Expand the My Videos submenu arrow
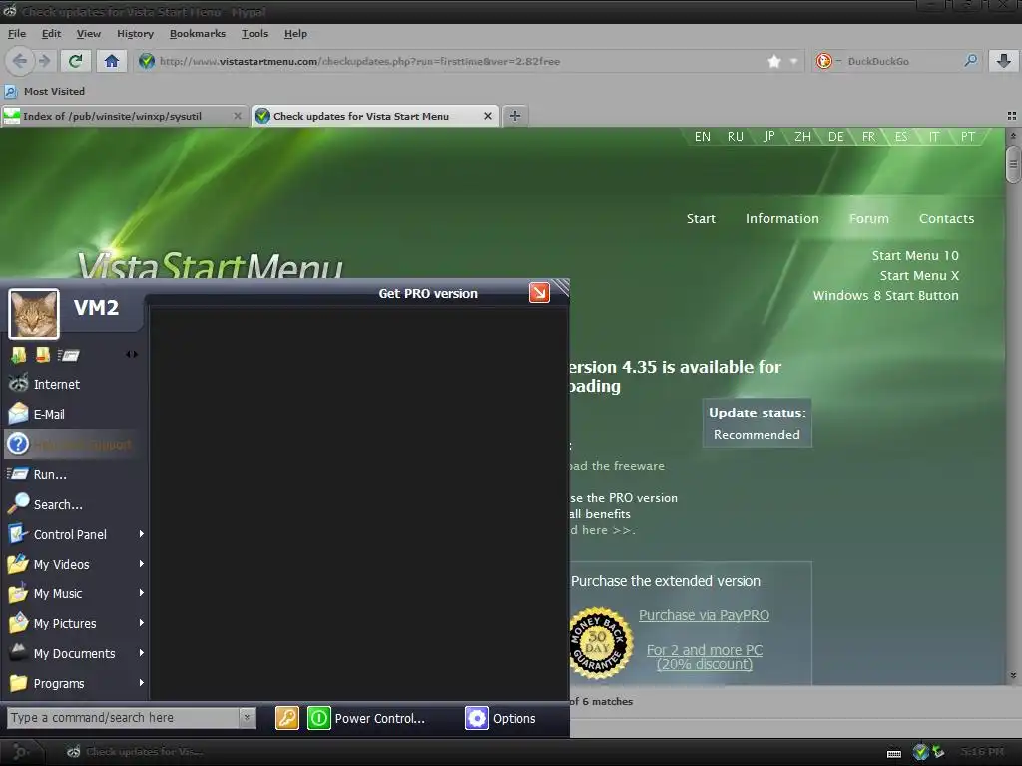The image size is (1022, 766). point(142,564)
